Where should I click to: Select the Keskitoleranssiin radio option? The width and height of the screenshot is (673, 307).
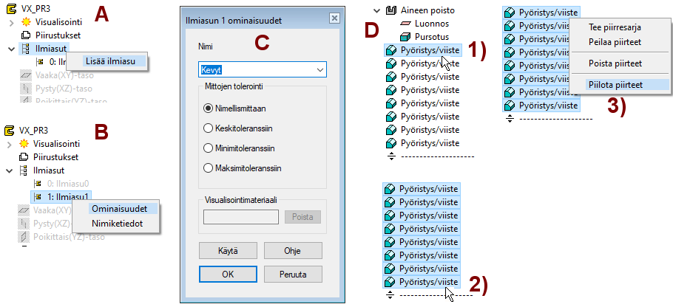[x=208, y=128]
